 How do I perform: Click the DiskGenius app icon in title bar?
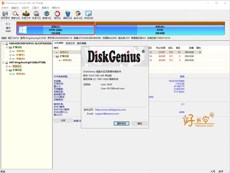coord(3,3)
